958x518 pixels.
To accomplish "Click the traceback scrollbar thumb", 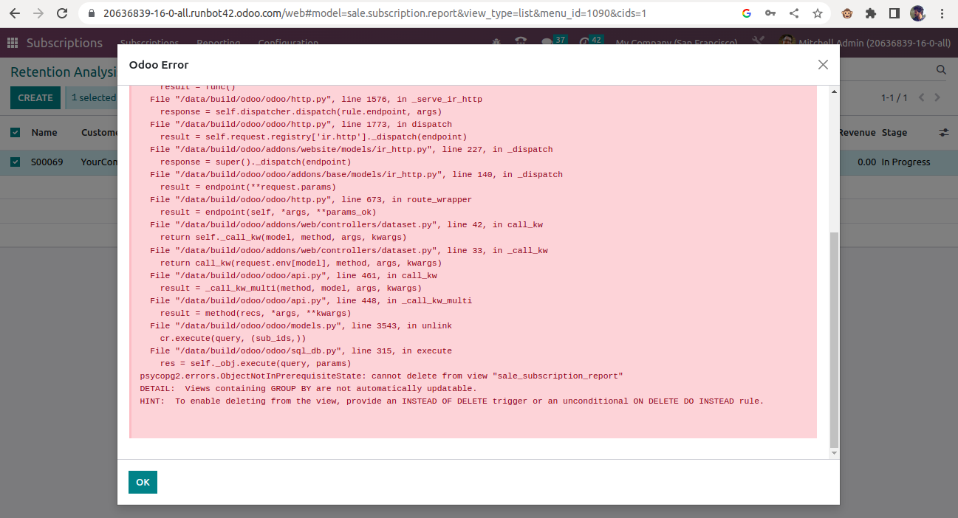I will [834, 339].
